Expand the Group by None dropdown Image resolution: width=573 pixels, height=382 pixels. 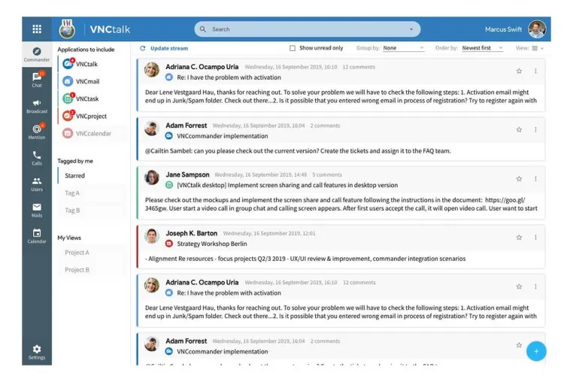coord(403,48)
